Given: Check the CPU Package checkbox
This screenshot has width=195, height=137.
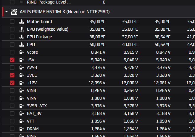Looking at the screenshot, I should pos(12,37).
